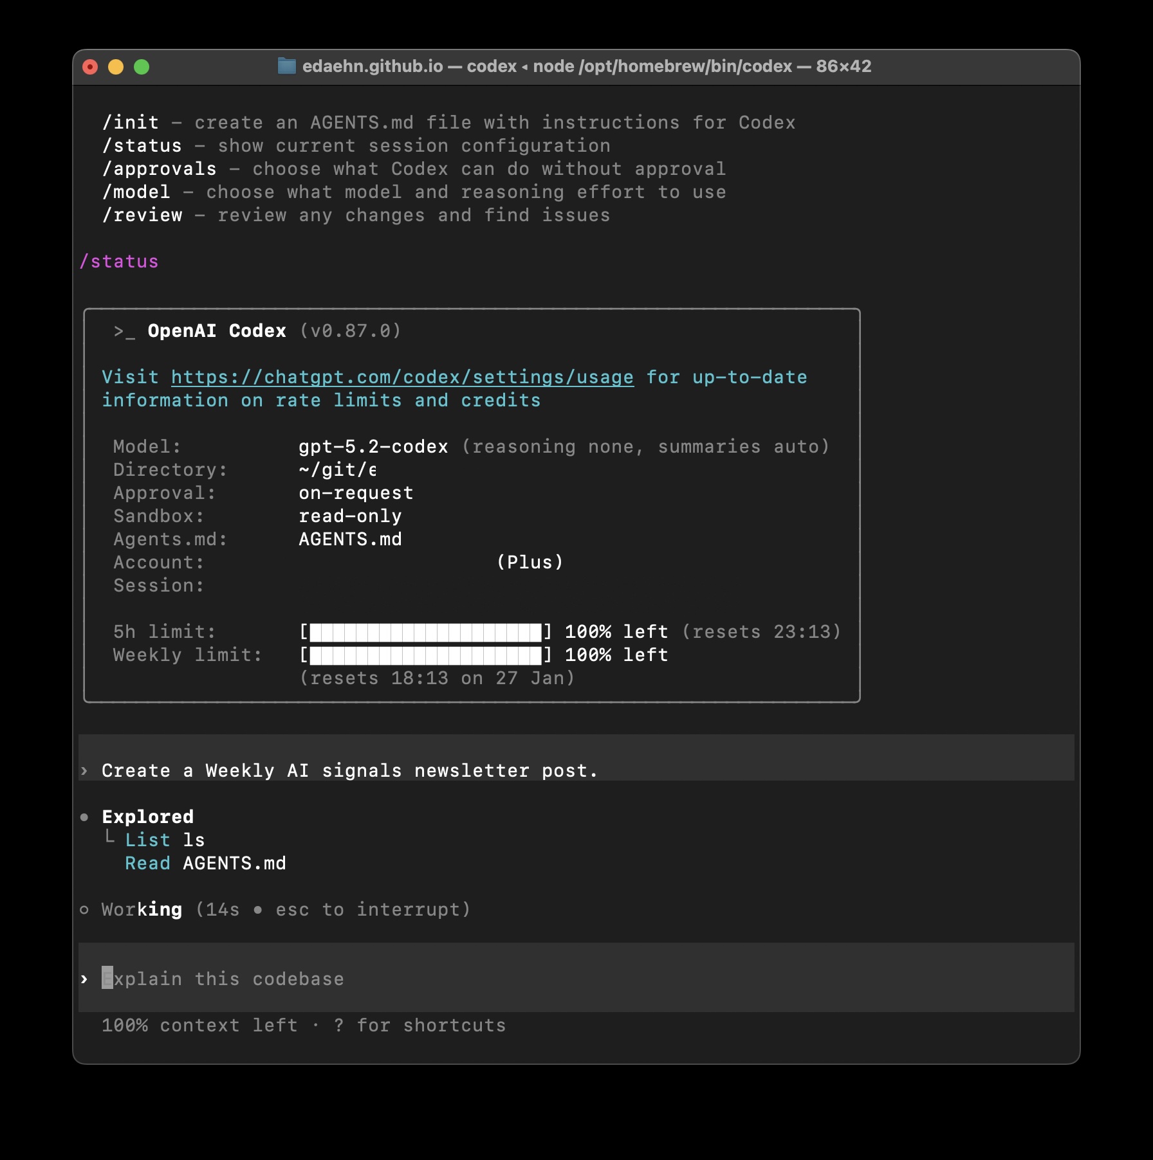The image size is (1153, 1160).
Task: Select the "Read AGENTS.md" entry
Action: (206, 863)
